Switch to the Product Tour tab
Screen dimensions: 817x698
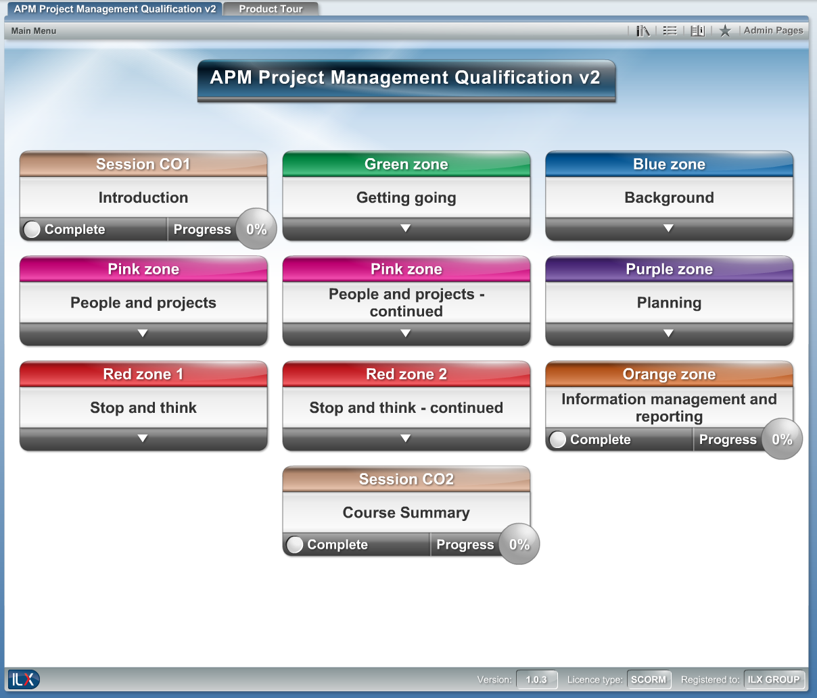pos(271,9)
